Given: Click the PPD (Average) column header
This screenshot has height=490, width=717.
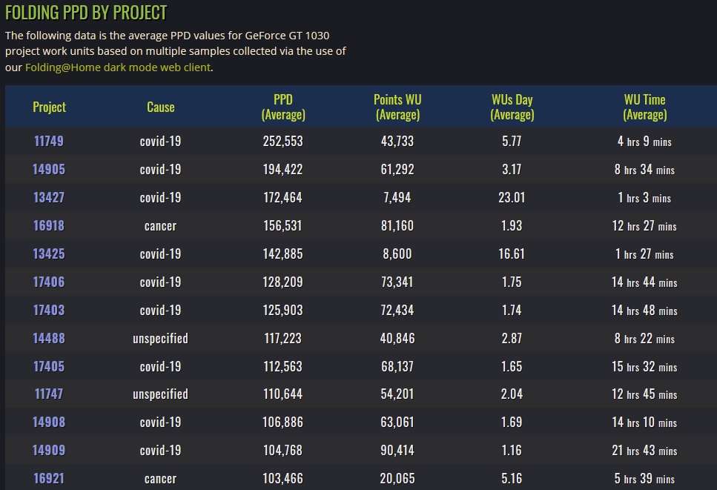Looking at the screenshot, I should point(283,107).
